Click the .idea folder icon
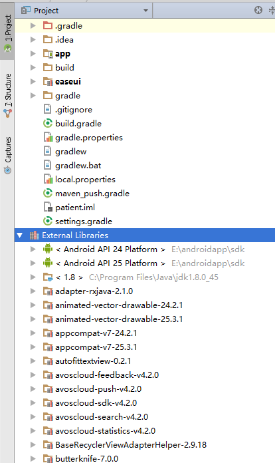275x463 pixels. tap(48, 39)
